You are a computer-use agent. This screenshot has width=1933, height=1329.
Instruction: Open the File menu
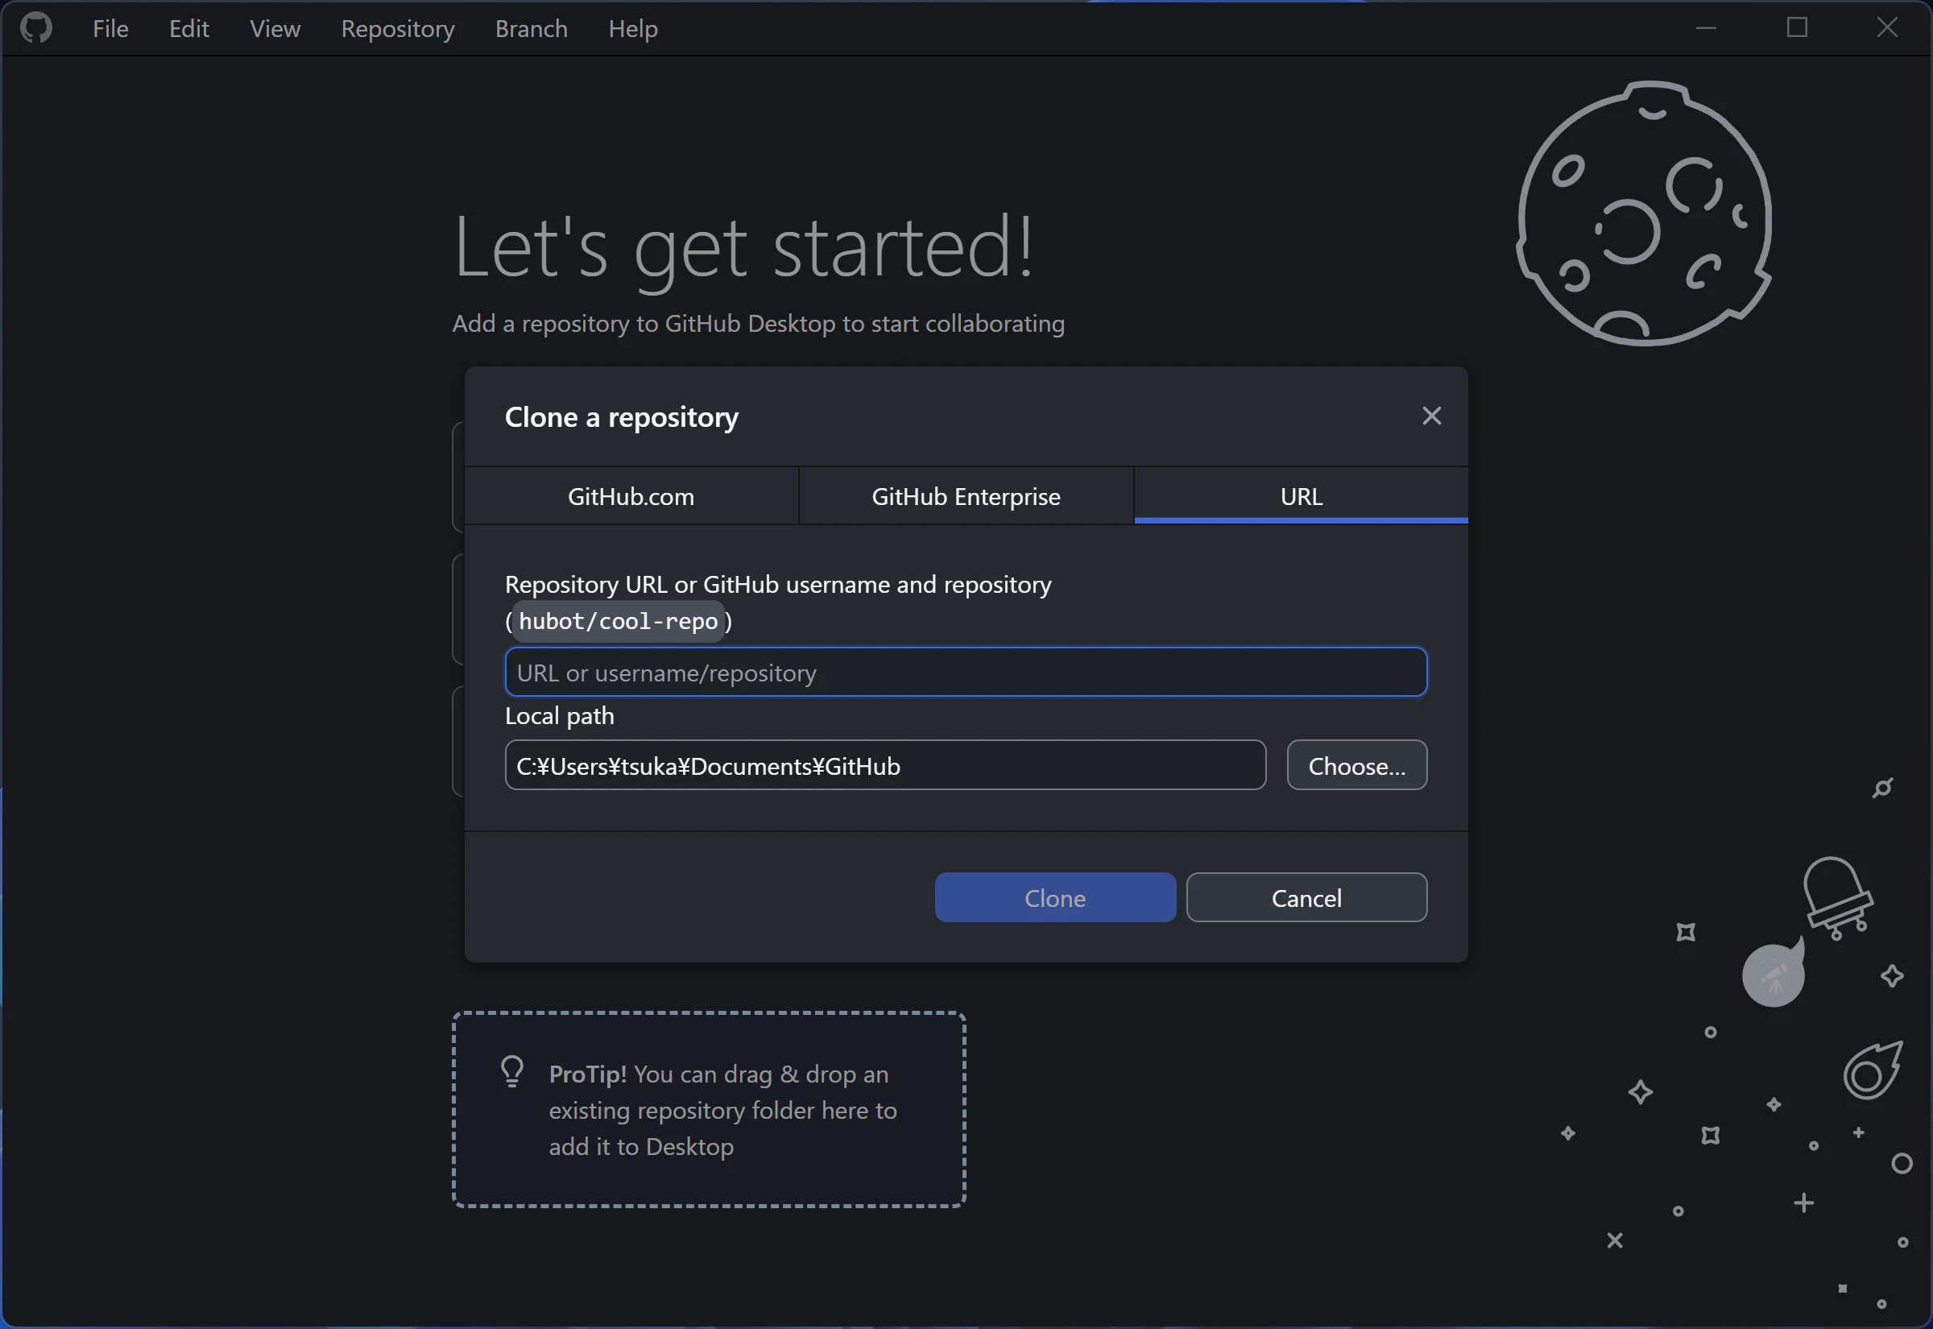[110, 29]
